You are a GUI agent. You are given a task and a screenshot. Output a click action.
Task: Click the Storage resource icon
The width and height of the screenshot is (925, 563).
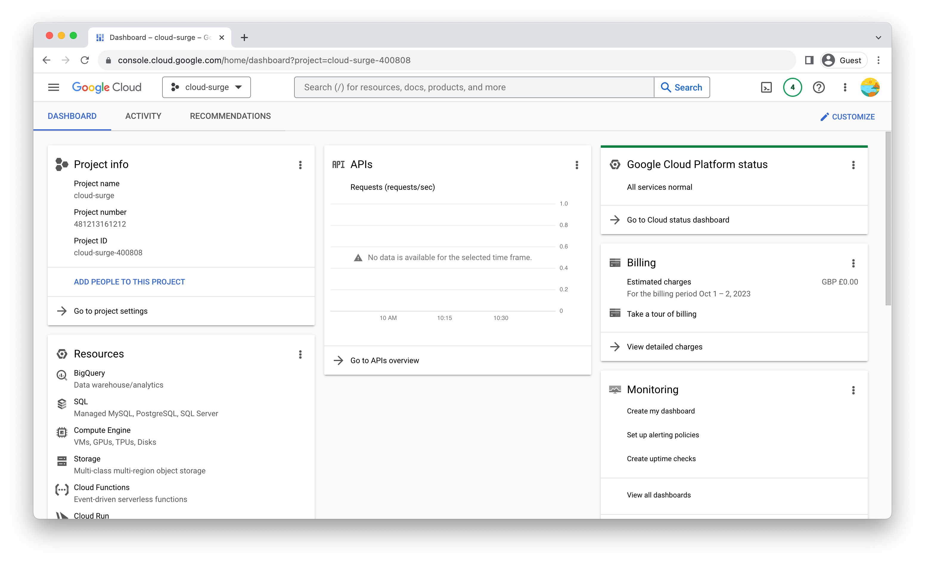[62, 461]
